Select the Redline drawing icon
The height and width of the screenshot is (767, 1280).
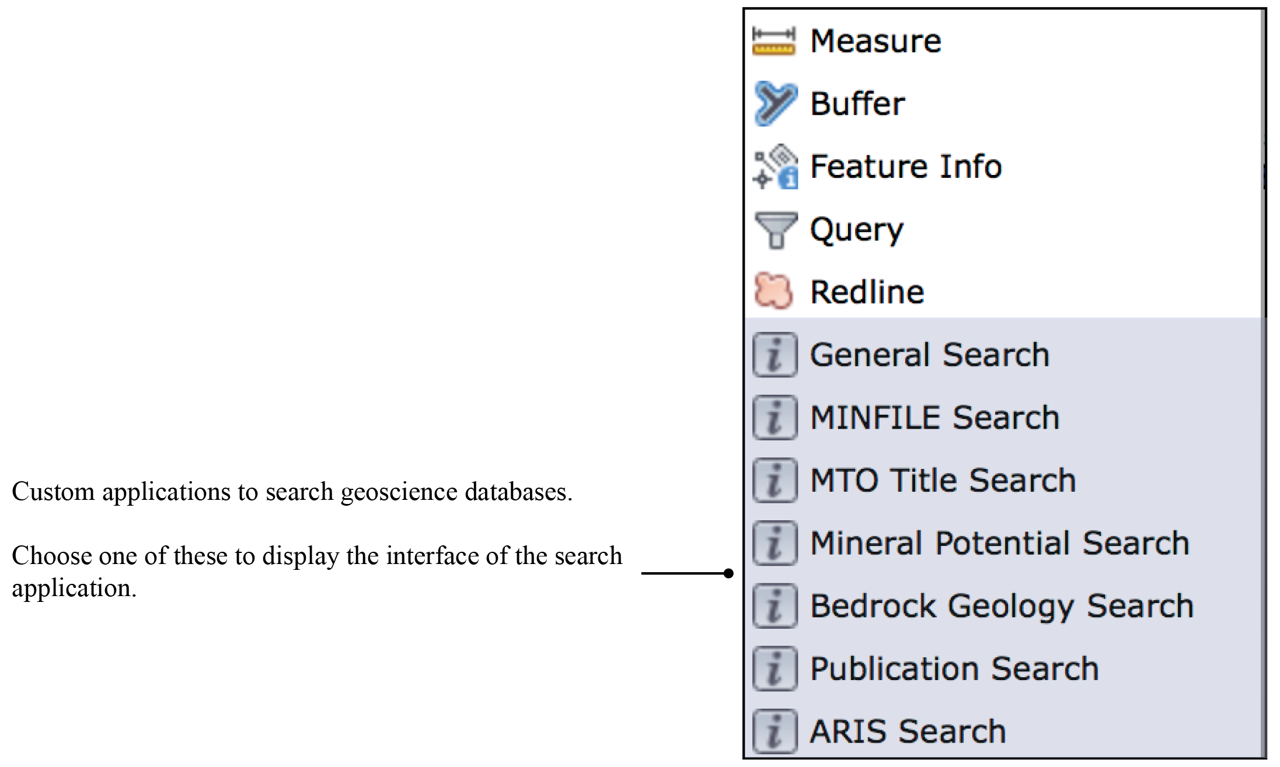[x=774, y=292]
